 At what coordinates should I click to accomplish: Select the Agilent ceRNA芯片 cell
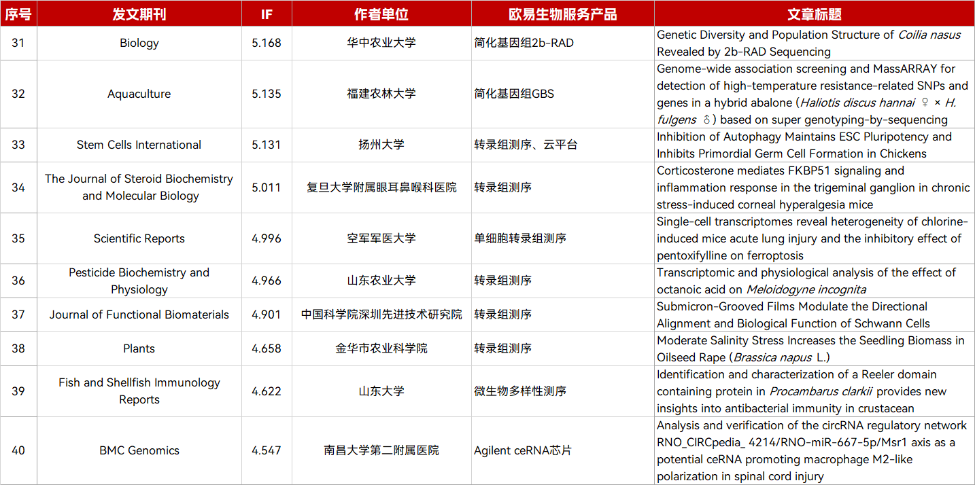point(563,451)
